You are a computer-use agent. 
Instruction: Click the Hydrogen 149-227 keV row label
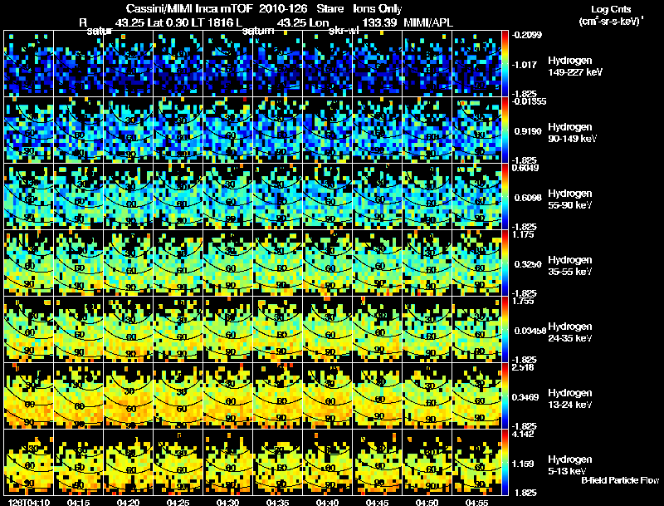pos(574,66)
